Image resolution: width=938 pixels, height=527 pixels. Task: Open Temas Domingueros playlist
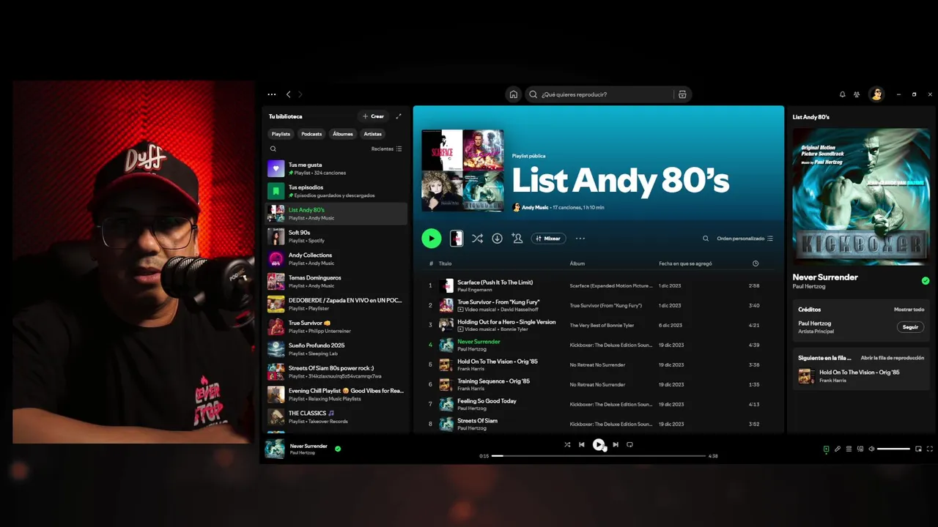336,282
